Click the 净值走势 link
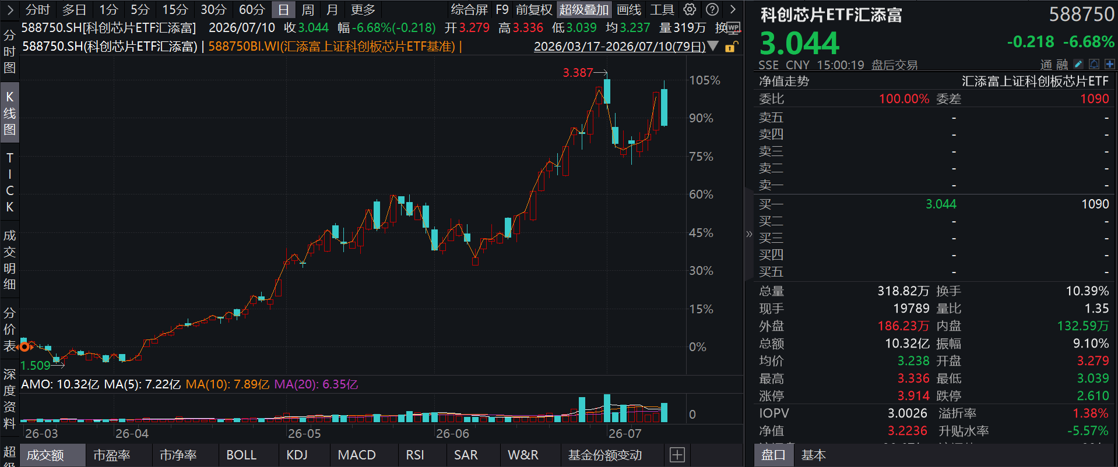Screen dimensions: 1118x467 tap(784, 82)
